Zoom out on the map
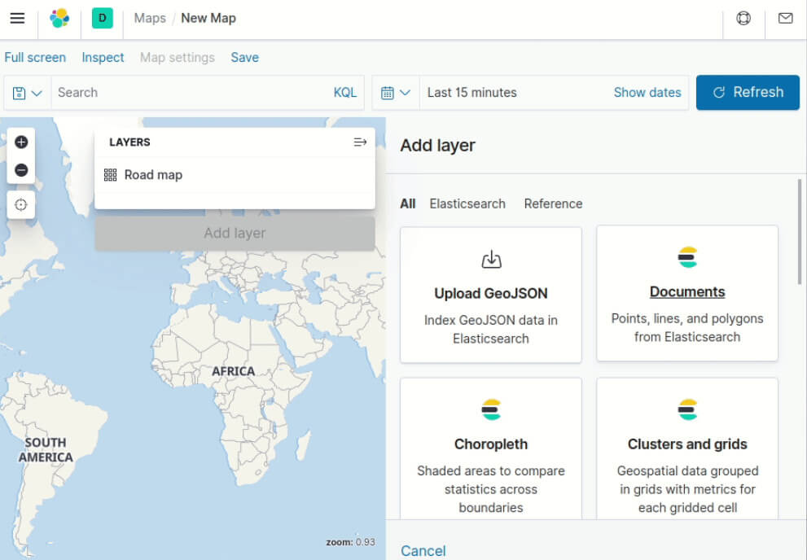 [x=21, y=170]
